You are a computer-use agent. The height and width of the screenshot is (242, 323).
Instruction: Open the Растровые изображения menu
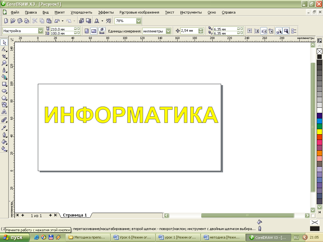139,12
